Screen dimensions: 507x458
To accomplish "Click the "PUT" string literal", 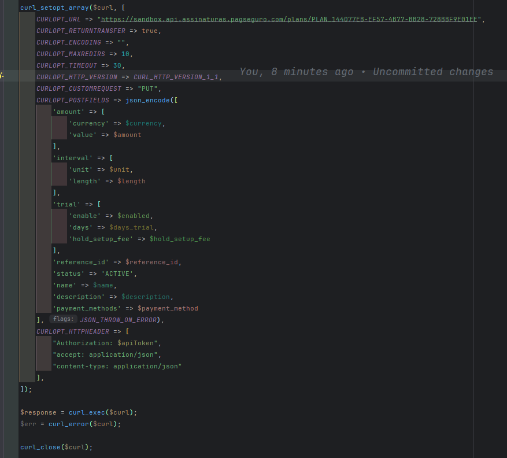I will tap(147, 88).
